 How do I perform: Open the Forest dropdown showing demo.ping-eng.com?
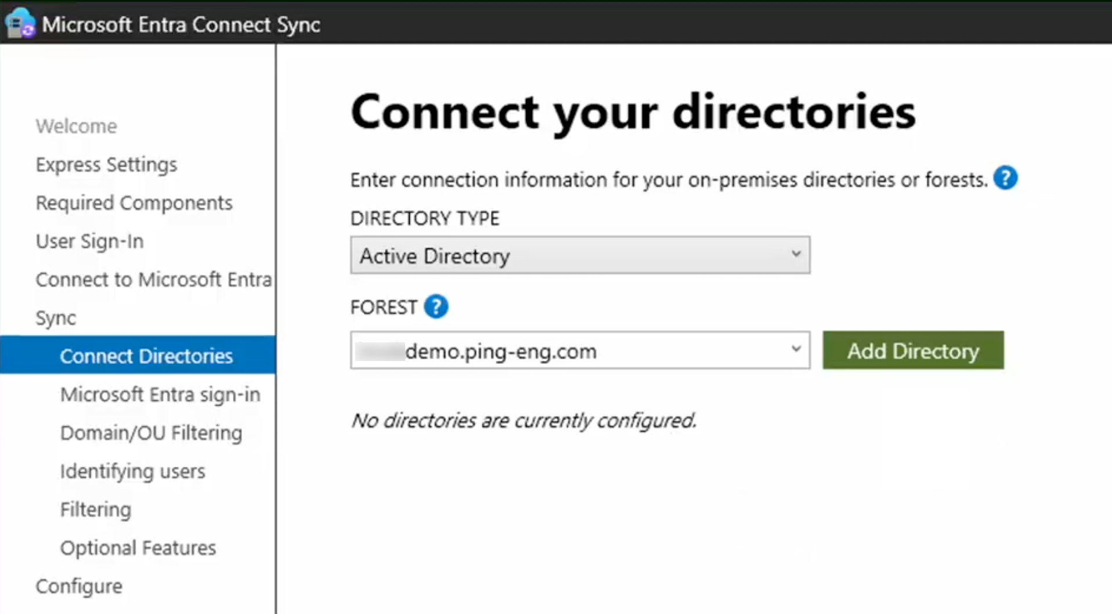[x=579, y=350]
